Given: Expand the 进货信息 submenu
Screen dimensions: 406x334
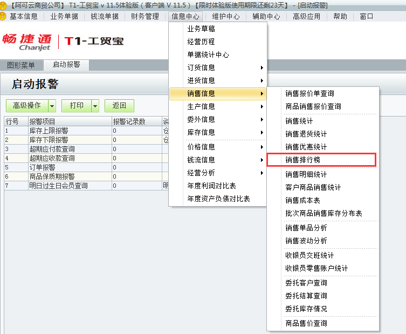Looking at the screenshot, I should click(x=217, y=80).
